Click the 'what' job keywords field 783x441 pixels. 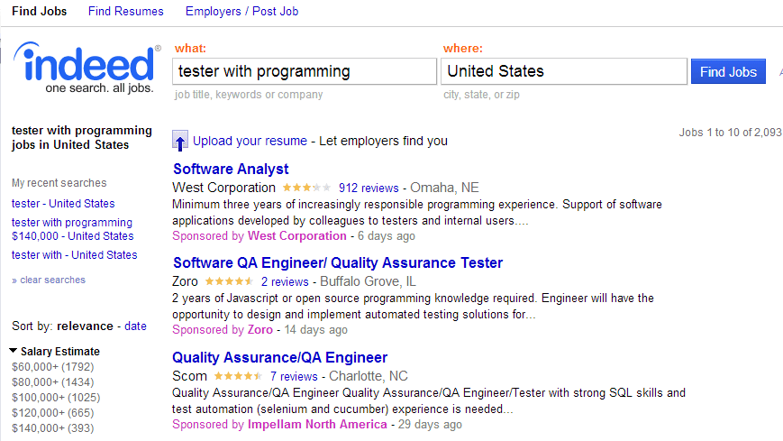click(304, 71)
